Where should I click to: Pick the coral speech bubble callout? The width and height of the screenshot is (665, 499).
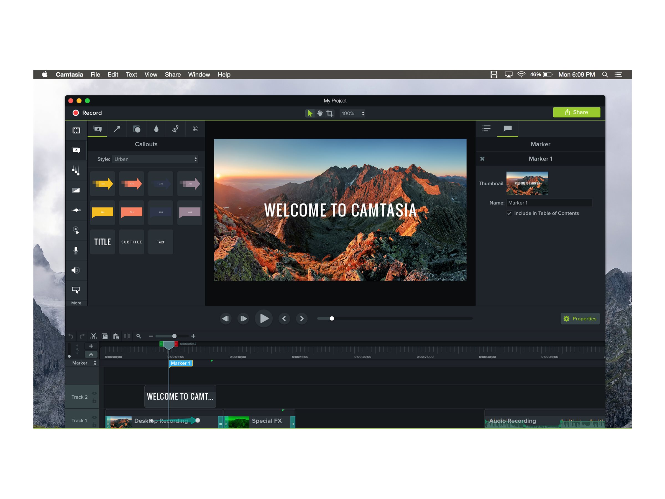tap(132, 213)
